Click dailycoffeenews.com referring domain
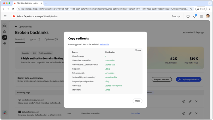Viewport: 213px width, 120px height. click(x=30, y=112)
